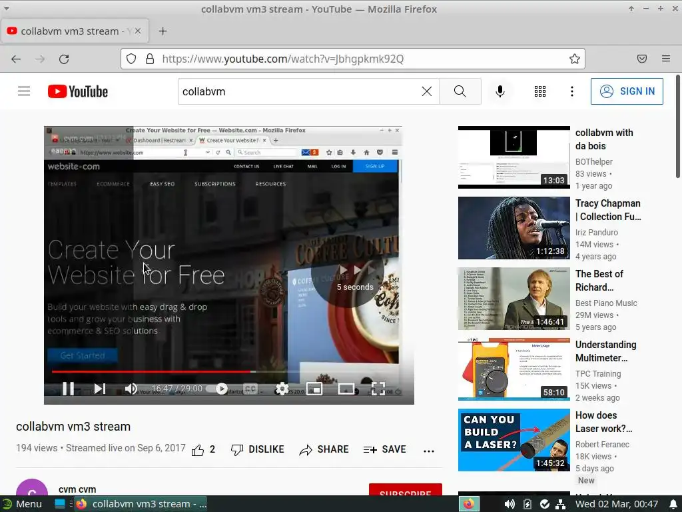Open the YouTube apps grid
Screen dimensions: 682x512
point(539,91)
